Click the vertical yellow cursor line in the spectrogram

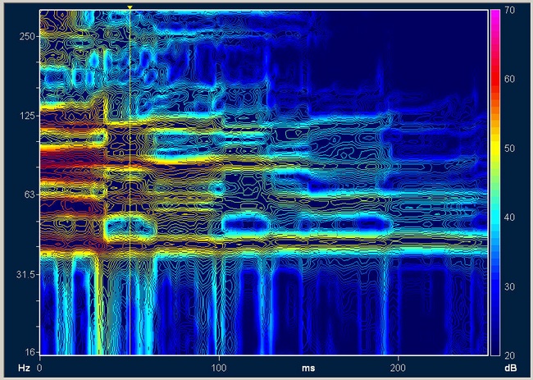tap(130, 182)
